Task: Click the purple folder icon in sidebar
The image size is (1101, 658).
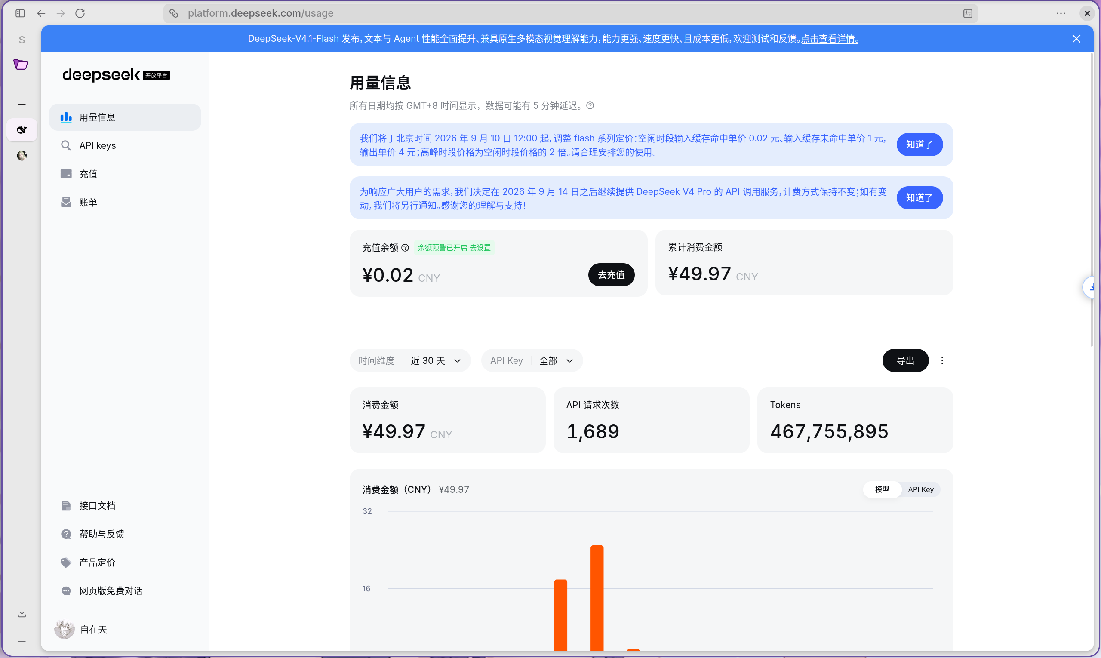Action: pyautogui.click(x=20, y=64)
